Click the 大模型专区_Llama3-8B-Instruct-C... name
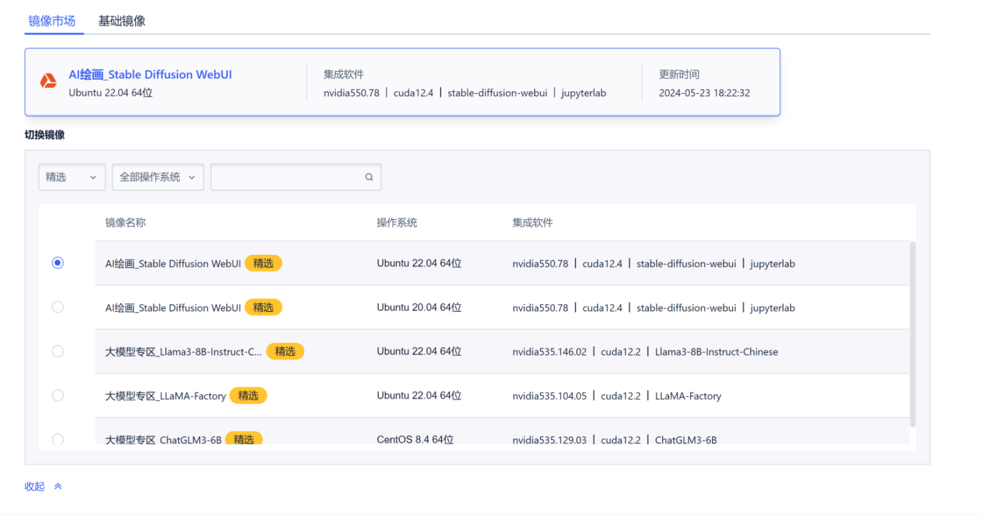The image size is (982, 516). [184, 352]
